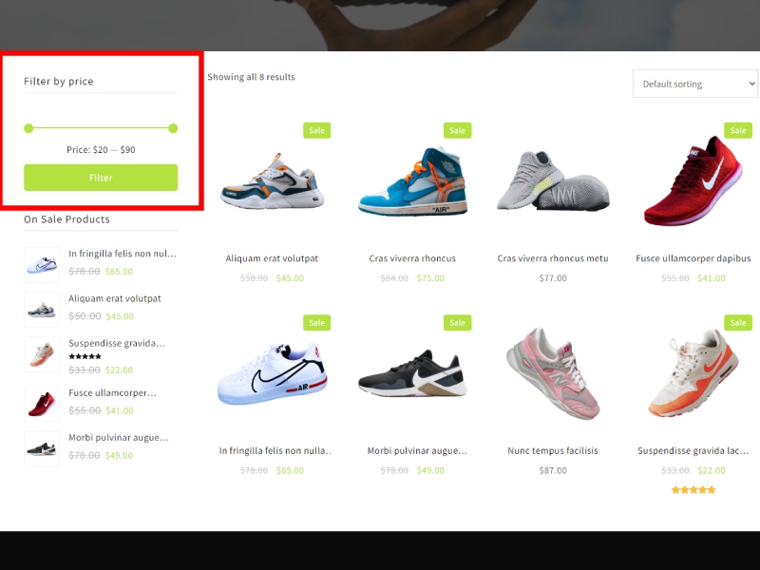The width and height of the screenshot is (760, 570).
Task: Open sidebar link In fringilla felis non nul...
Action: coord(123,254)
